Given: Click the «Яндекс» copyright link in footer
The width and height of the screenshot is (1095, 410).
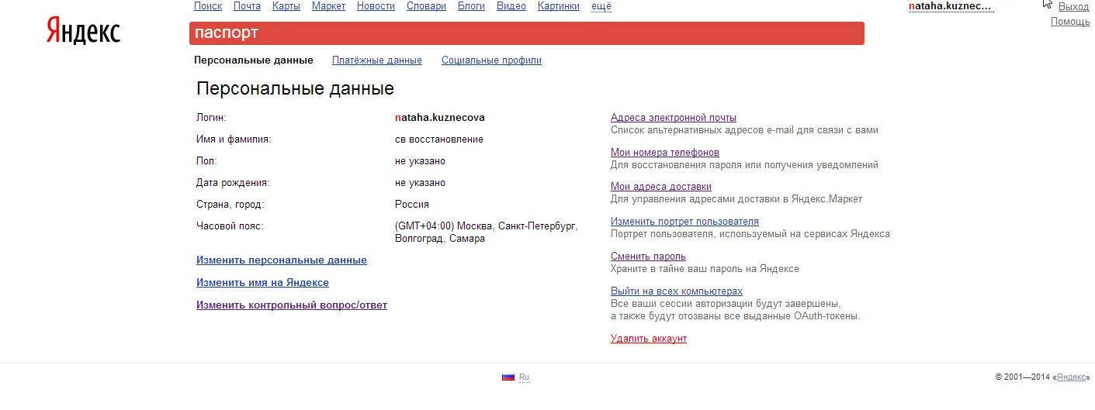Looking at the screenshot, I should [x=1071, y=377].
